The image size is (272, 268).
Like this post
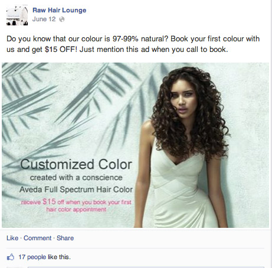[x=12, y=238]
